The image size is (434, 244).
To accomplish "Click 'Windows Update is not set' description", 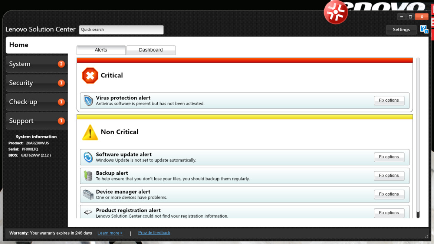I will [x=146, y=160].
